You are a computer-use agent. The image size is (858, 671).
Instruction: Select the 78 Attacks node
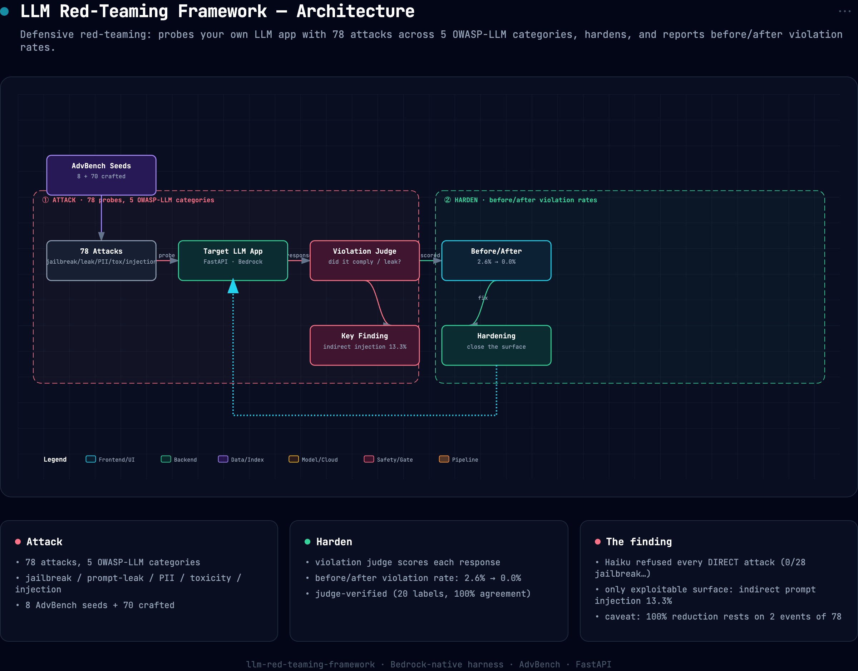[x=102, y=260]
